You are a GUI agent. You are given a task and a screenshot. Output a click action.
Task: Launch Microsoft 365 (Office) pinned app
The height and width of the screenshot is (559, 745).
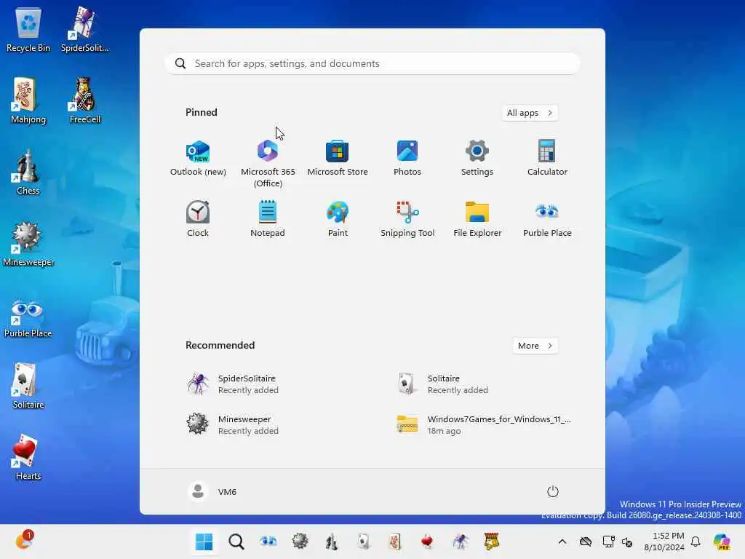(x=268, y=163)
